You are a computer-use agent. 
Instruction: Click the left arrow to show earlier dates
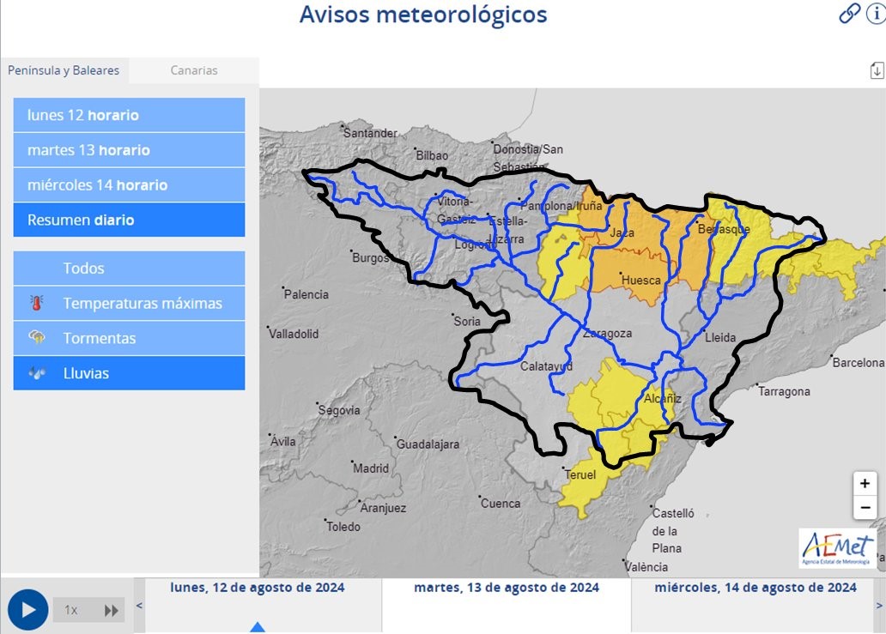(137, 606)
